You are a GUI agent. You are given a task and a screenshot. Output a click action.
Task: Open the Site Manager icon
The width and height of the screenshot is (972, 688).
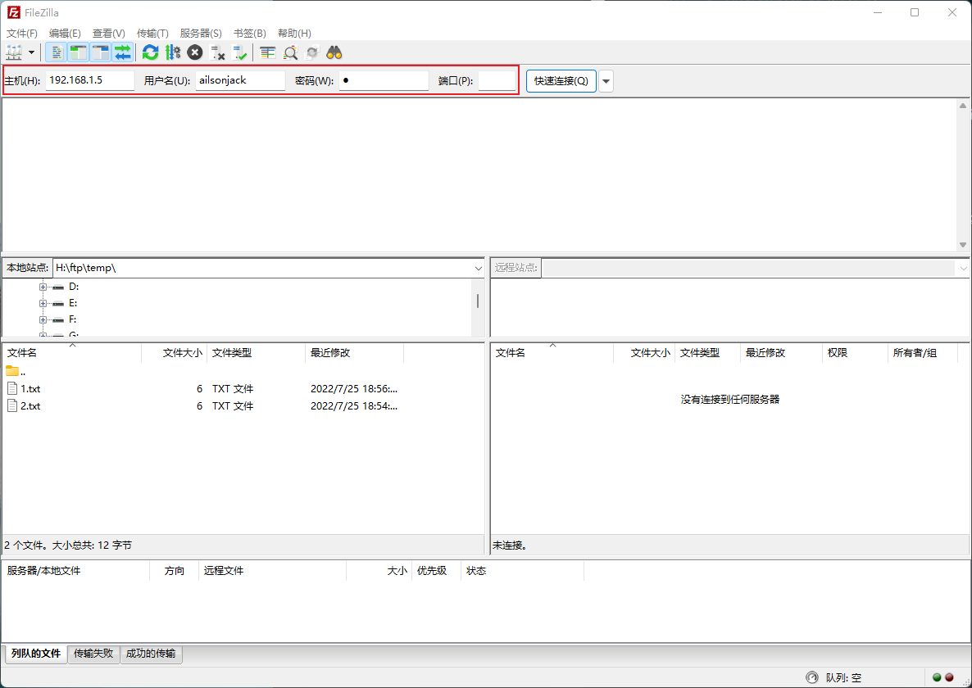[x=14, y=52]
